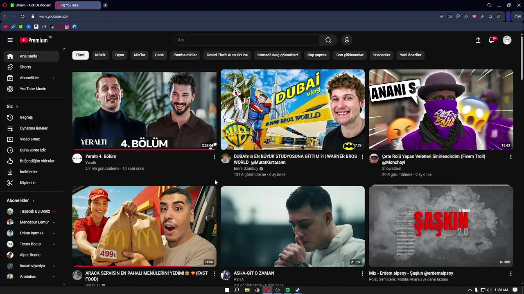This screenshot has width=524, height=294.
Task: Select the Grand Theft Auto Online chip
Action: click(x=227, y=55)
